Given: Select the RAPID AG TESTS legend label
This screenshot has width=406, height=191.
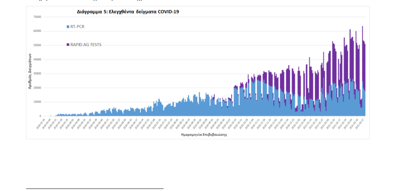Looking at the screenshot, I should (x=86, y=45).
